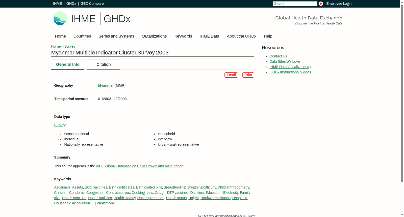Screen dimensions: 404x217
Task: Open Contact Us resource link
Action: pos(278,56)
